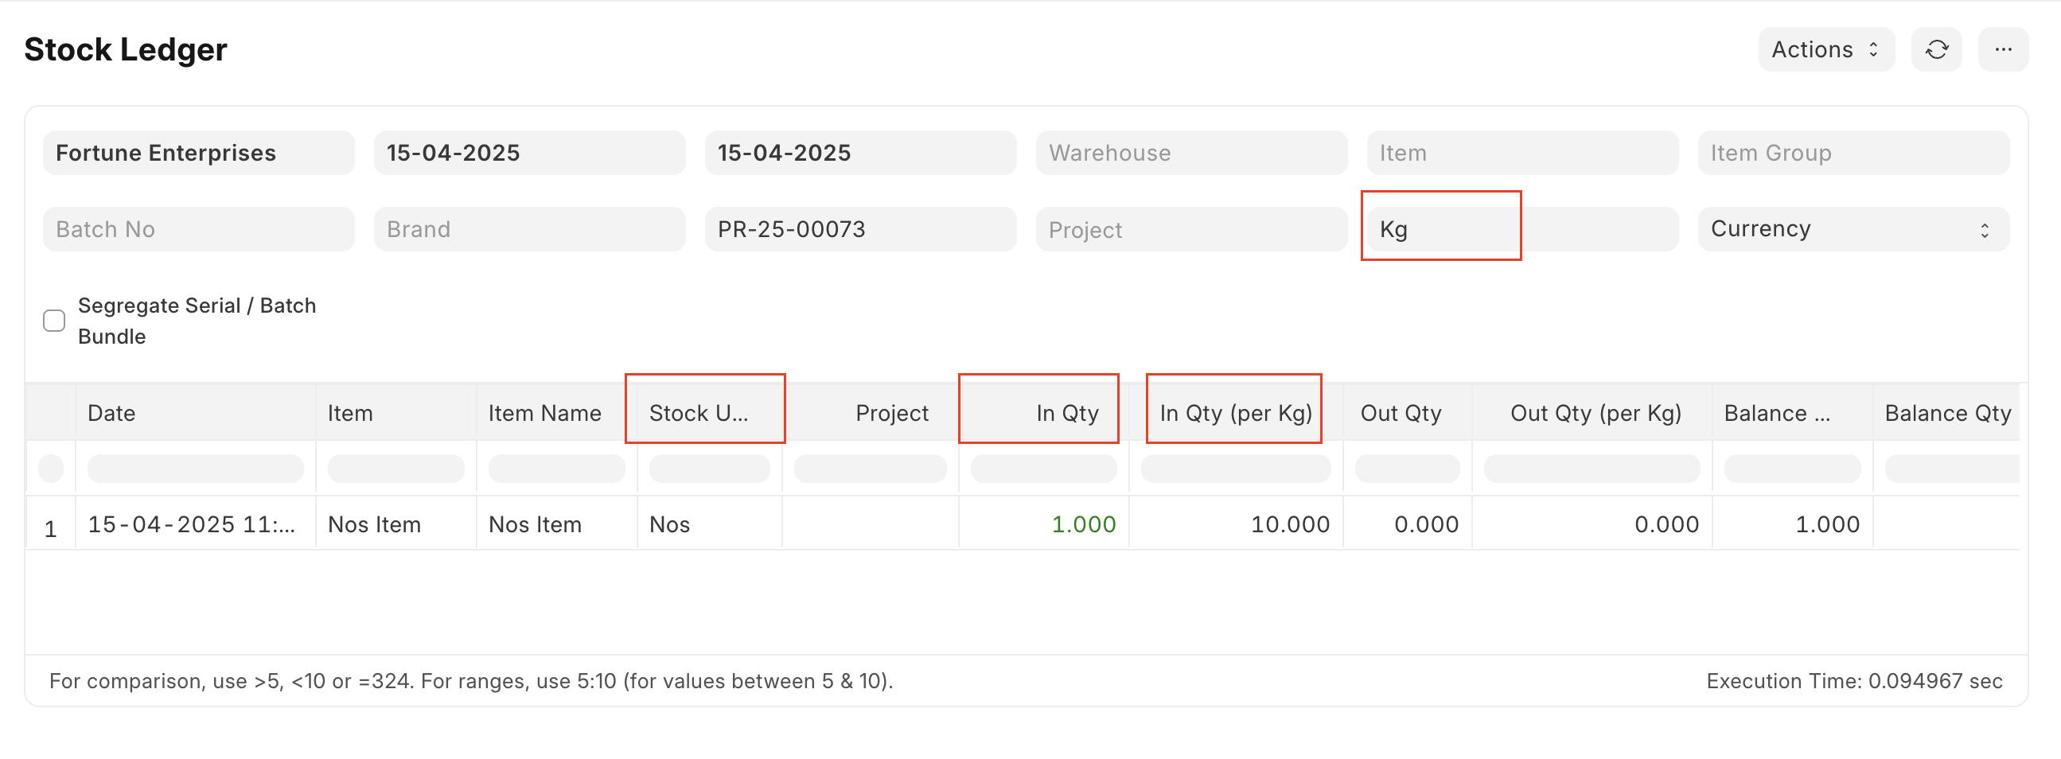The height and width of the screenshot is (759, 2061).
Task: Open the Actions dropdown
Action: (x=1825, y=49)
